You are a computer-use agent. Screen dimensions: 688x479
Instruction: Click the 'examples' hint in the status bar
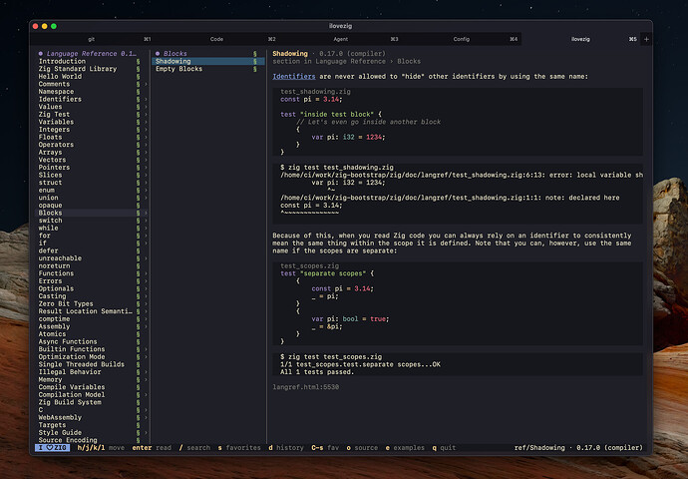click(409, 448)
